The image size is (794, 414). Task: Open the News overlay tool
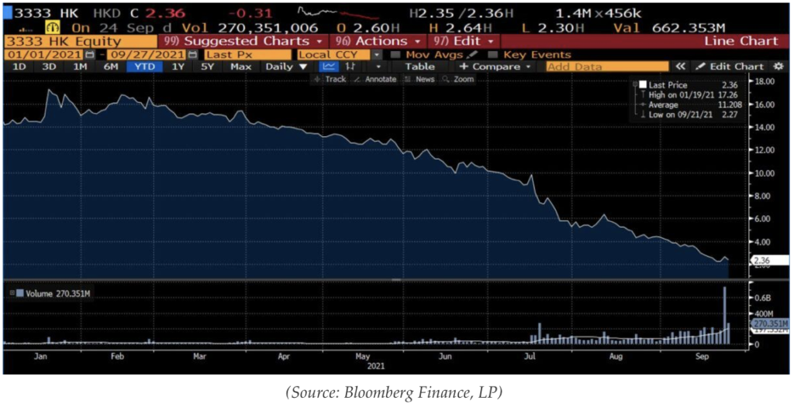(419, 80)
